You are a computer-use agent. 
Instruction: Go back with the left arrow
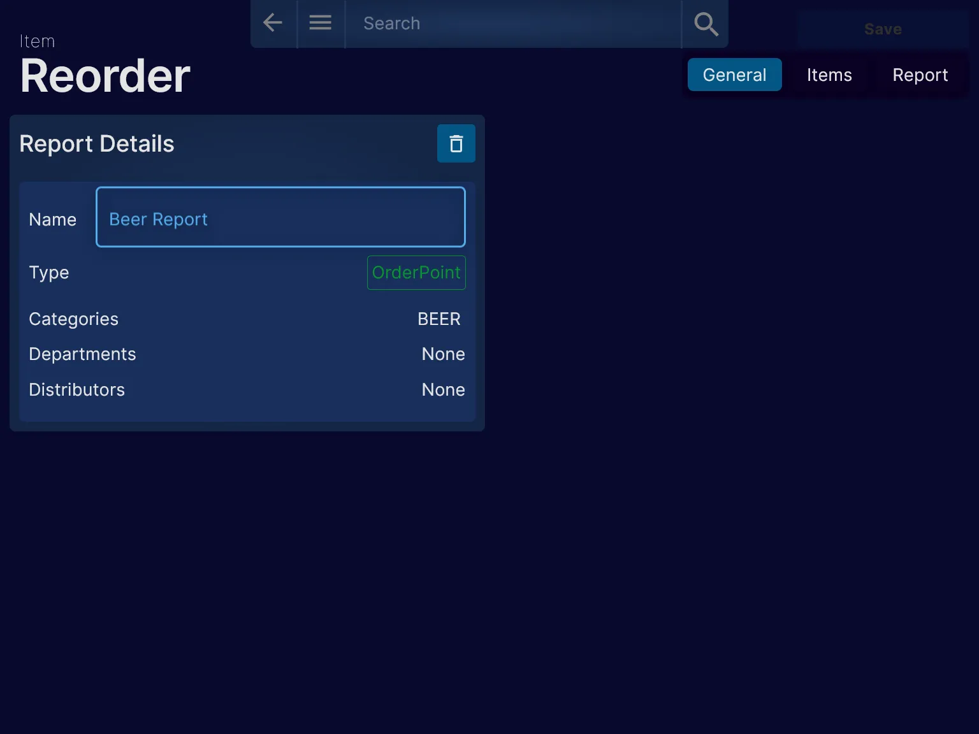tap(273, 23)
